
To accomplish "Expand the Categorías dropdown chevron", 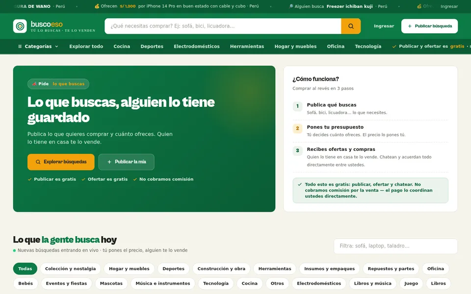I will coord(56,47).
